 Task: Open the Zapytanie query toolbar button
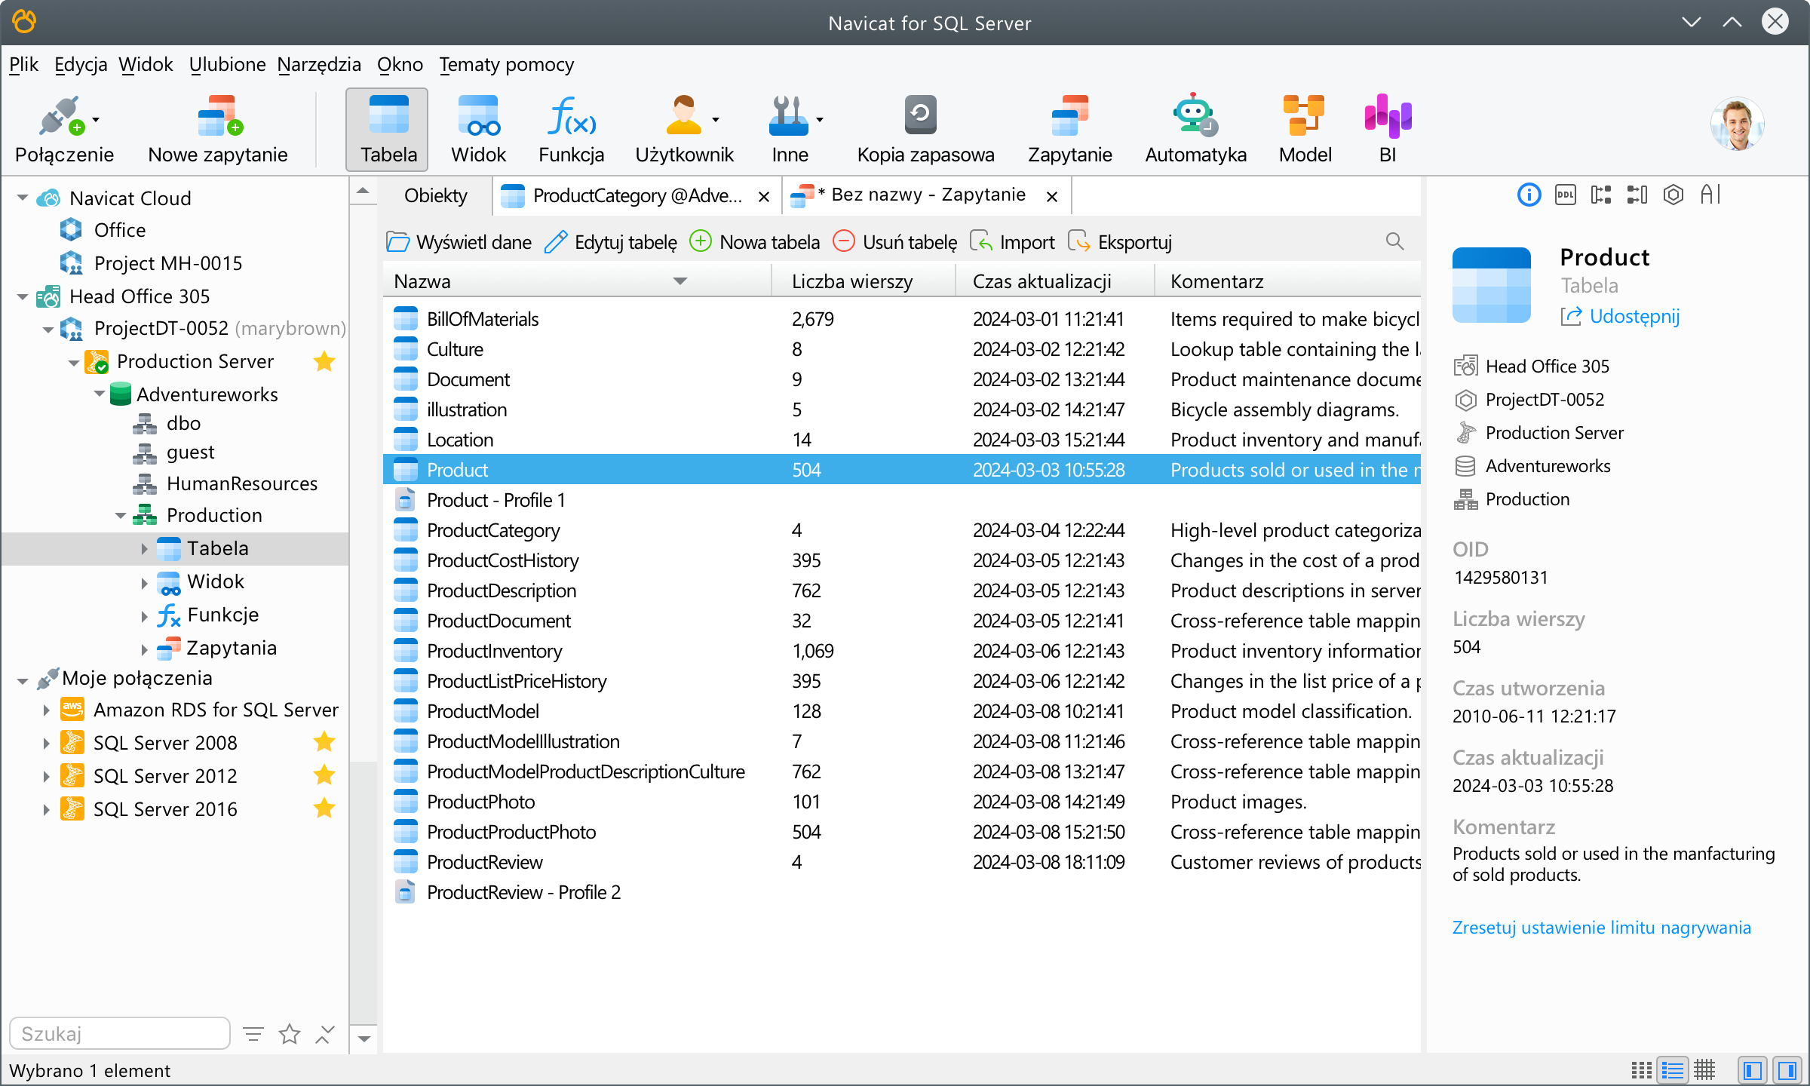pyautogui.click(x=1069, y=129)
